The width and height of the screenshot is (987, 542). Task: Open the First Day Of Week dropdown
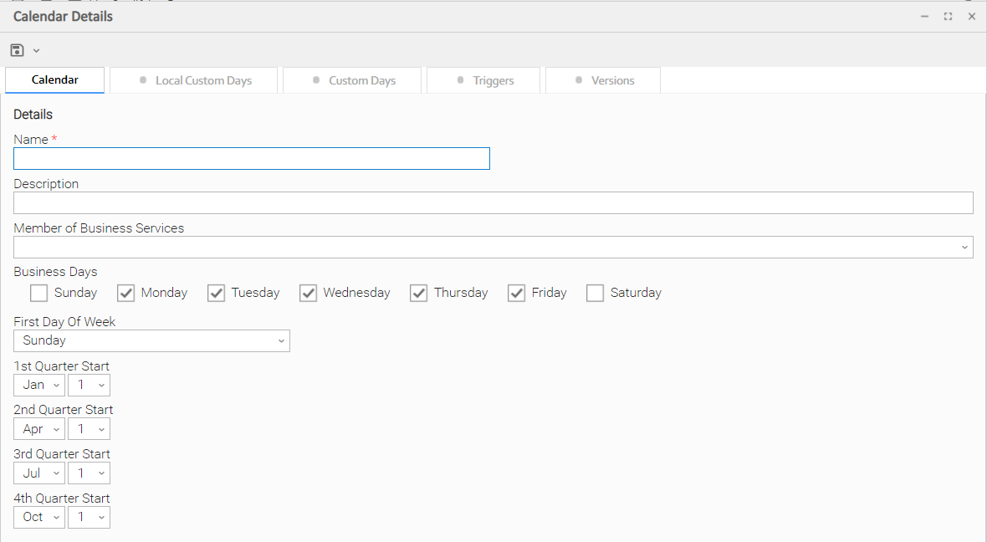(151, 340)
